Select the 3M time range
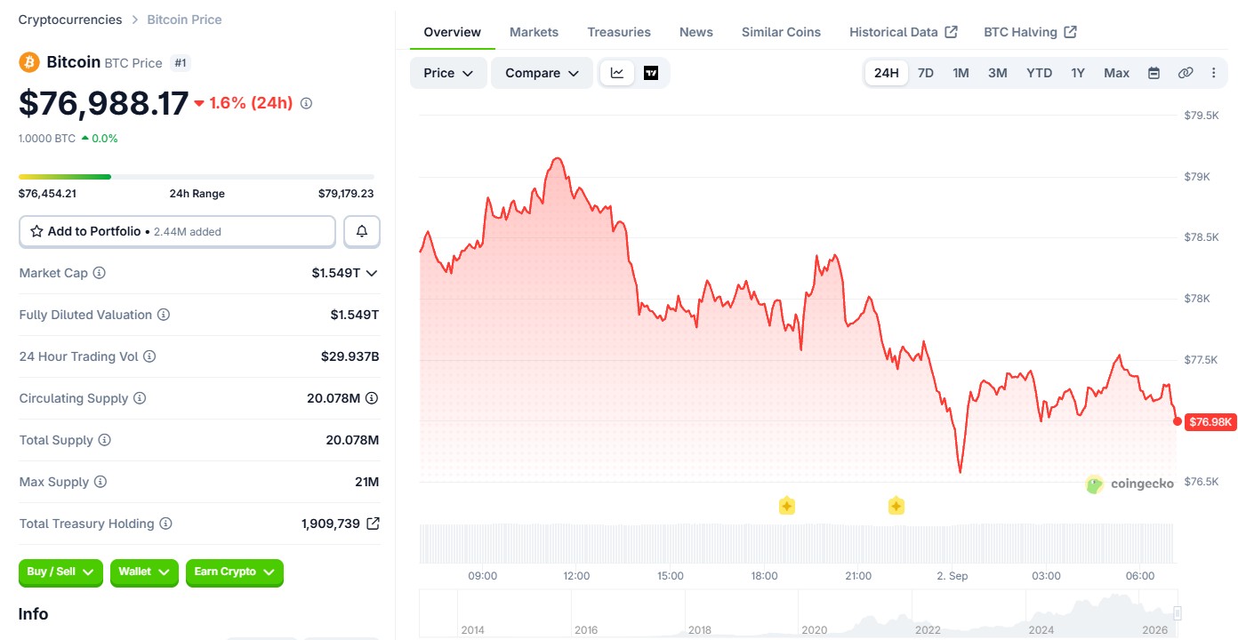The height and width of the screenshot is (640, 1238). coord(998,73)
